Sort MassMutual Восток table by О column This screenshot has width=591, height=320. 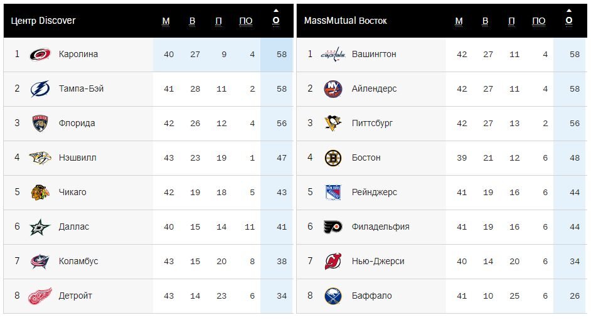[569, 21]
